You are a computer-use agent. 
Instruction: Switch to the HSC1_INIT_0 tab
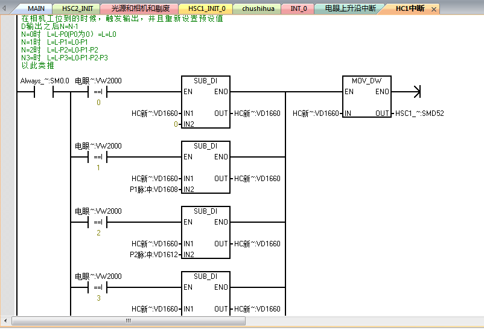pyautogui.click(x=206, y=8)
